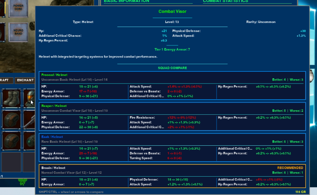317x195 pixels.
Task: Click Eaak's Better: 5 | Worse: 3 summary
Action: (x=288, y=142)
